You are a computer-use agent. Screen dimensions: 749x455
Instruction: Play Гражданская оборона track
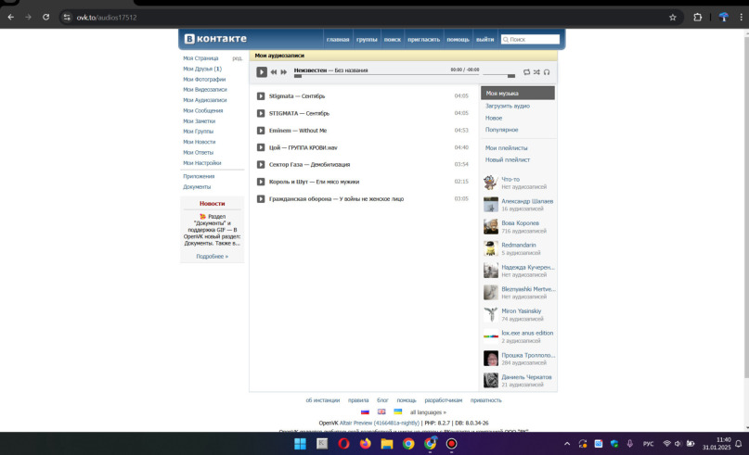pos(261,198)
